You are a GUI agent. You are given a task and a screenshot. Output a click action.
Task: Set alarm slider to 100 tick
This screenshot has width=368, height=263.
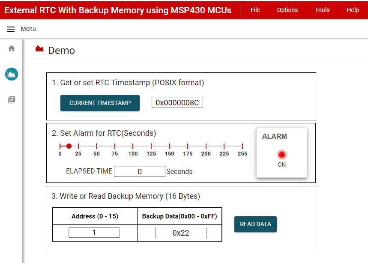(x=133, y=146)
